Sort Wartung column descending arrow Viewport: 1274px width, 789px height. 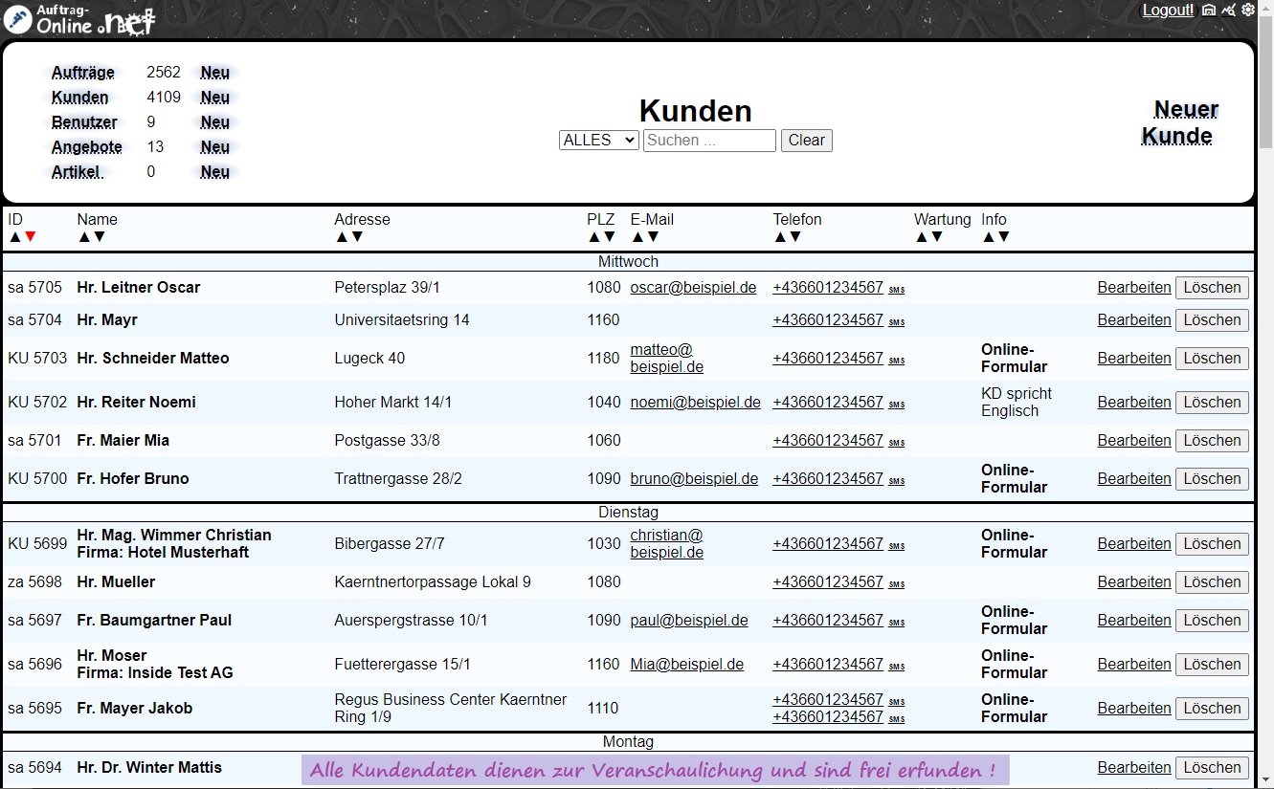pyautogui.click(x=936, y=237)
